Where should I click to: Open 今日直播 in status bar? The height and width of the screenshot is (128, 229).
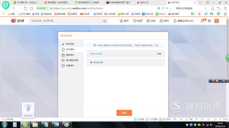click(x=152, y=119)
